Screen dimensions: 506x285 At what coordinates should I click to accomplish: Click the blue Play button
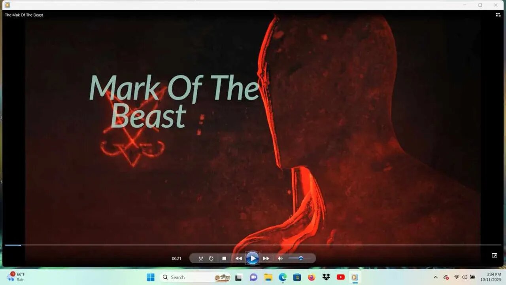[252, 258]
